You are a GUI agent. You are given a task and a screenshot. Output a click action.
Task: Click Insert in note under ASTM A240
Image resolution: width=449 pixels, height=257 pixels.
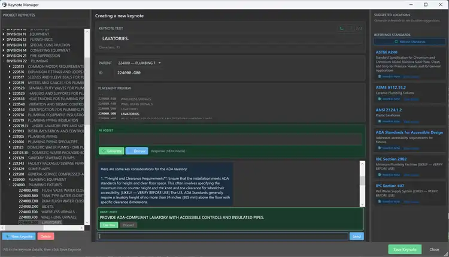(x=389, y=77)
